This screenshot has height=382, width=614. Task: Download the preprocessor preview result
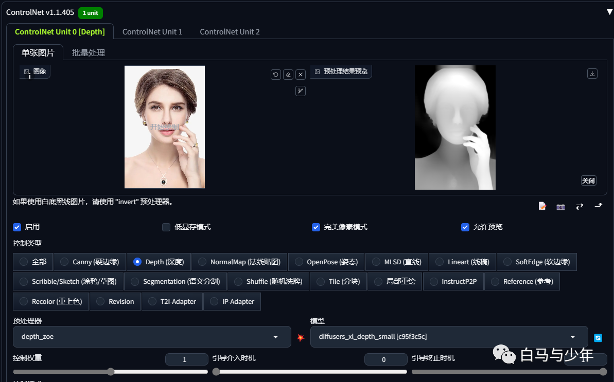tap(592, 74)
